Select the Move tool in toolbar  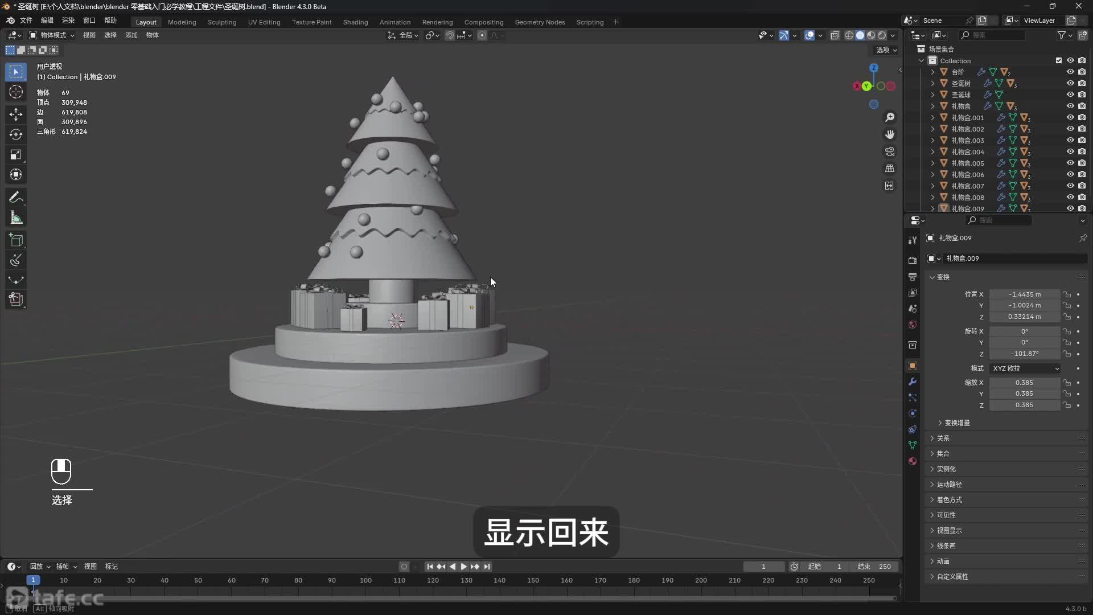pyautogui.click(x=16, y=114)
